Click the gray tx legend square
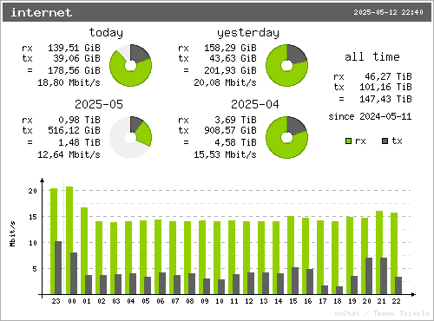The height and width of the screenshot is (321, 434). point(385,141)
